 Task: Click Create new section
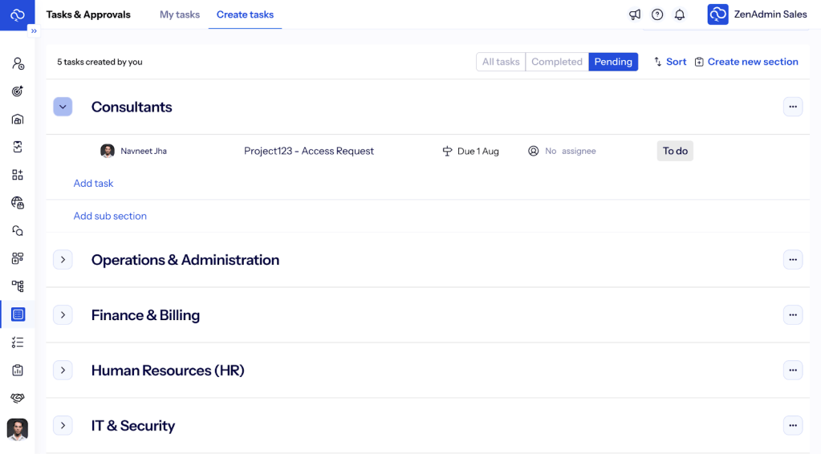(x=746, y=62)
